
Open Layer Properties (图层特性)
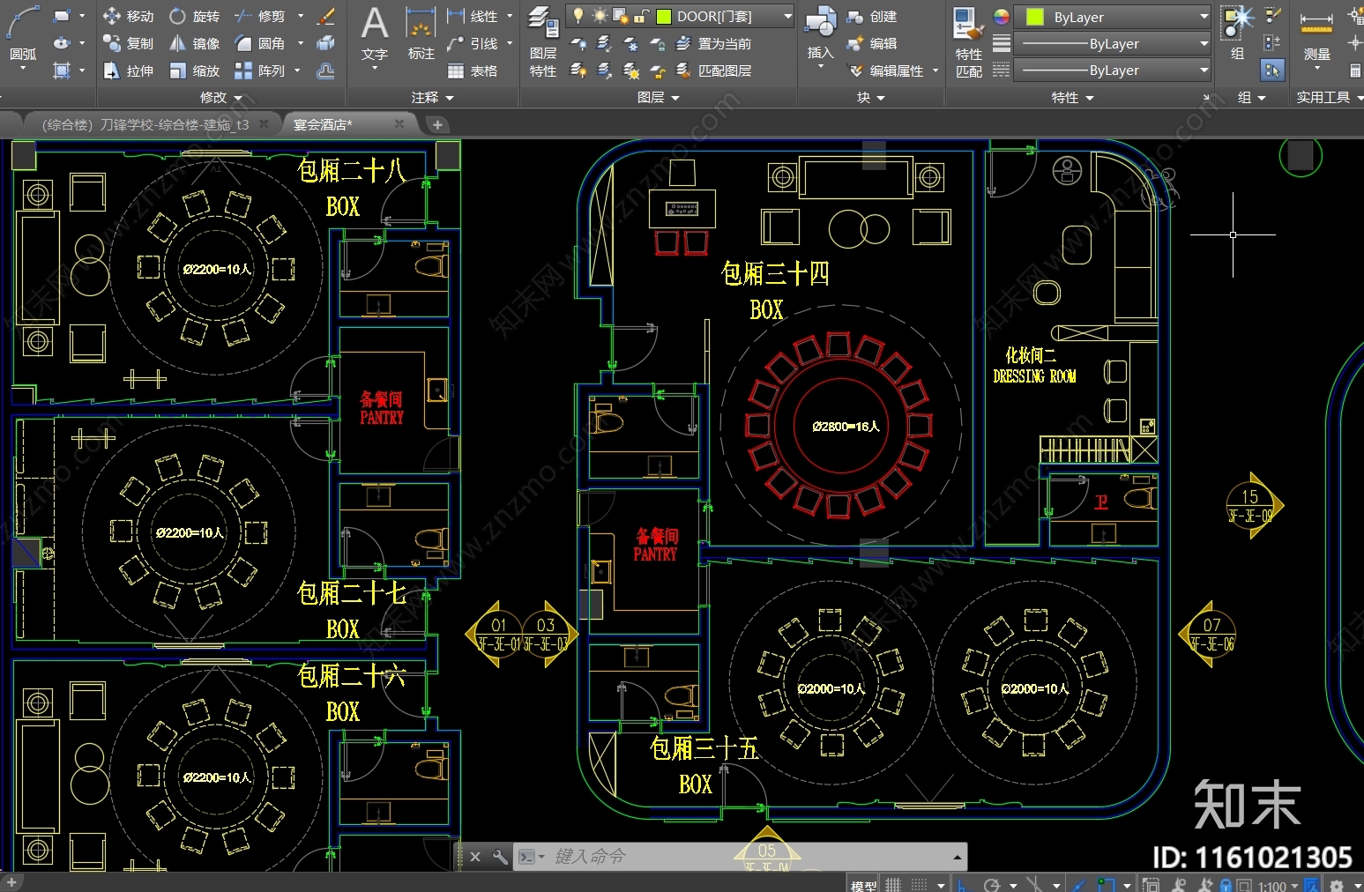click(543, 42)
